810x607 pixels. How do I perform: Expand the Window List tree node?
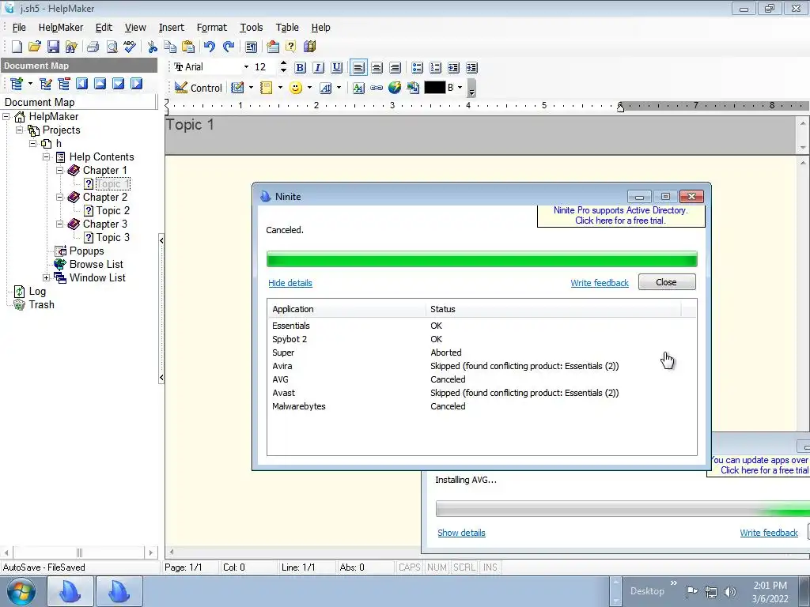pyautogui.click(x=47, y=277)
